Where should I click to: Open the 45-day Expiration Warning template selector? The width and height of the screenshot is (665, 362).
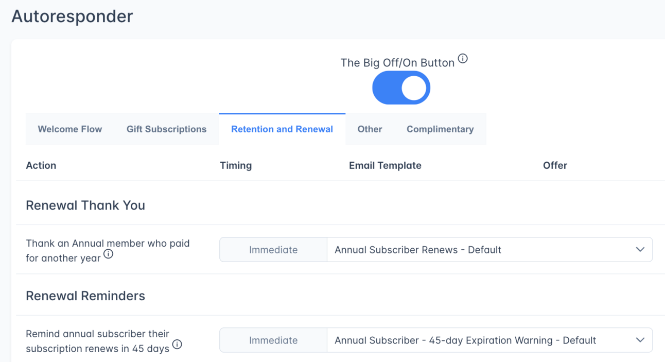(x=489, y=340)
